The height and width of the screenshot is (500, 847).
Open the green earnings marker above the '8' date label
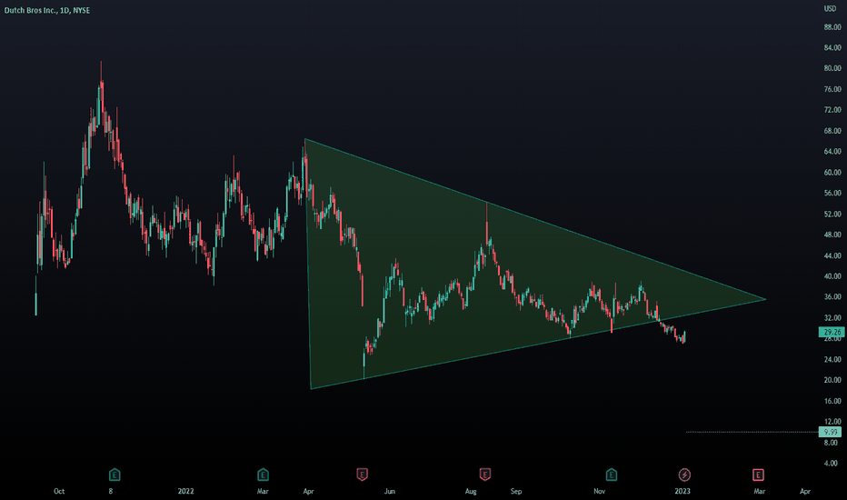[x=115, y=475]
